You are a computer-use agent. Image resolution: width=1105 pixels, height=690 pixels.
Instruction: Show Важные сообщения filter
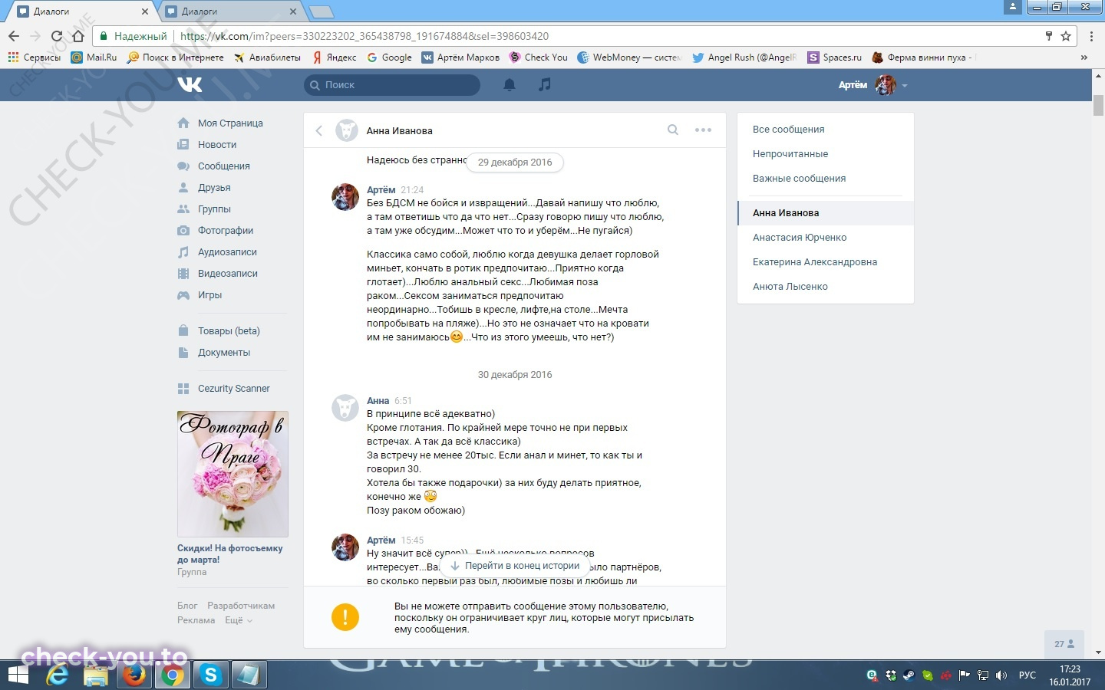[799, 178]
